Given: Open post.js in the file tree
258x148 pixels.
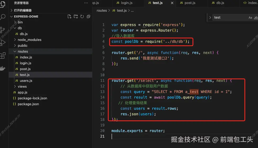Looking at the screenshot, I should coord(50,69).
